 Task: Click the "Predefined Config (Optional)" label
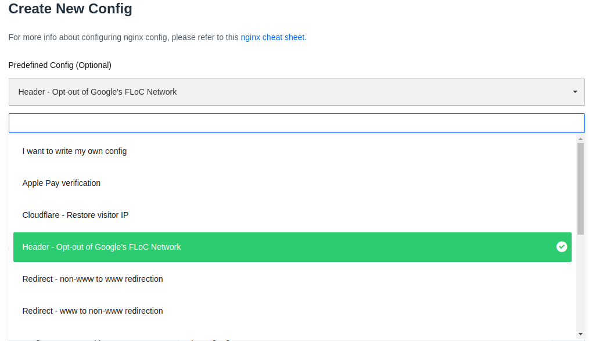[59, 64]
